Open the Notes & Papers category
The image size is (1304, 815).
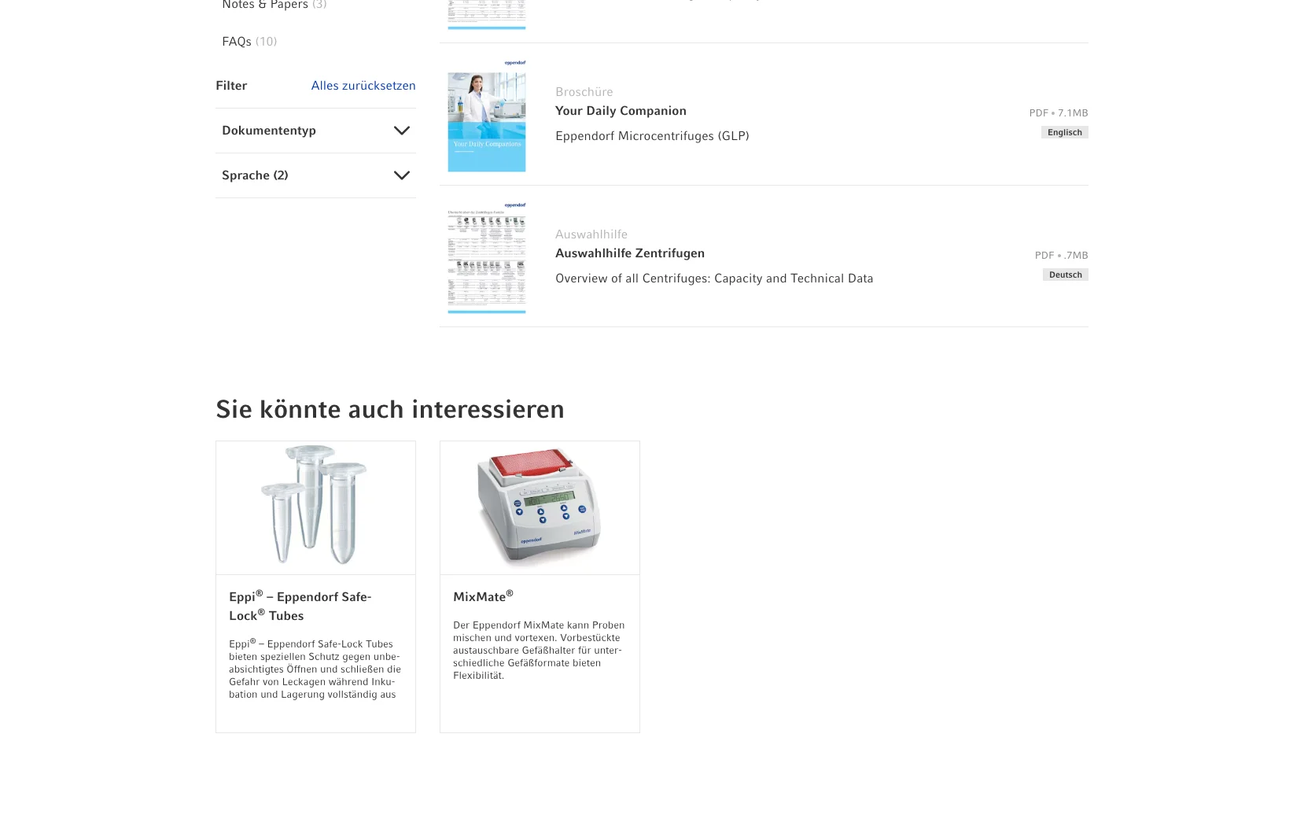click(x=274, y=5)
